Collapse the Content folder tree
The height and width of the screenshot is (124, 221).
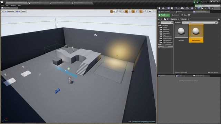[x=158, y=25]
